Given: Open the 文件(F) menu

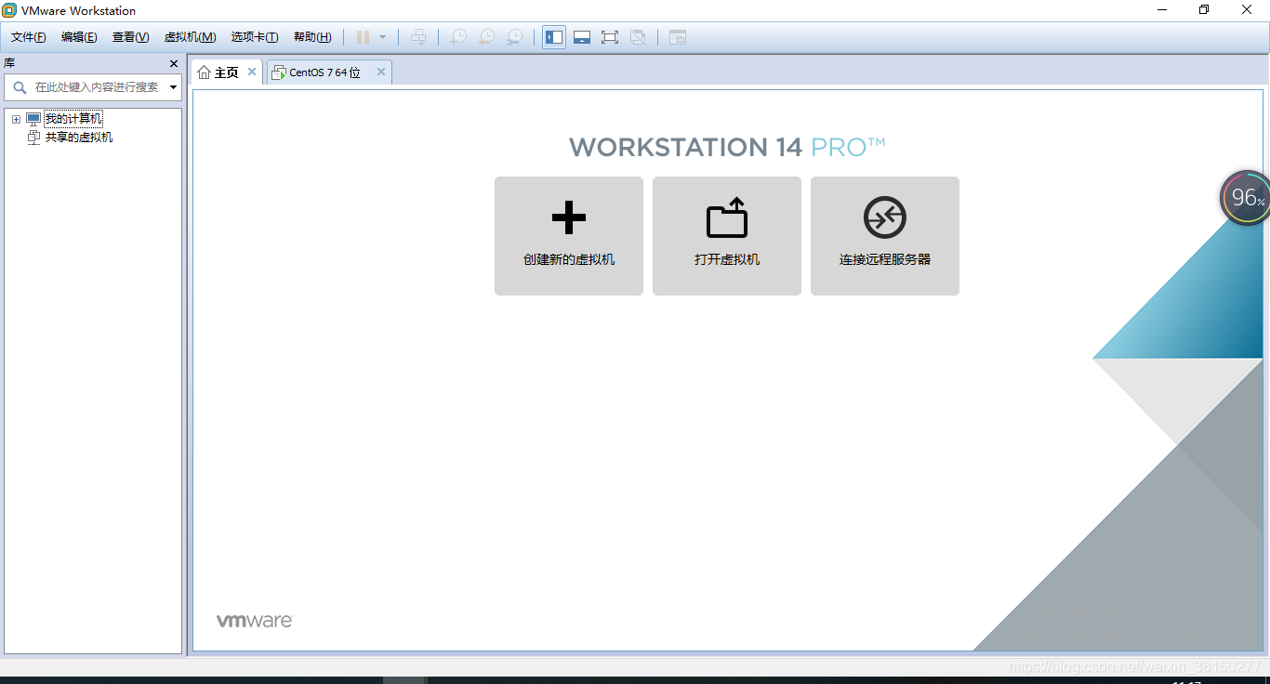Looking at the screenshot, I should tap(29, 37).
